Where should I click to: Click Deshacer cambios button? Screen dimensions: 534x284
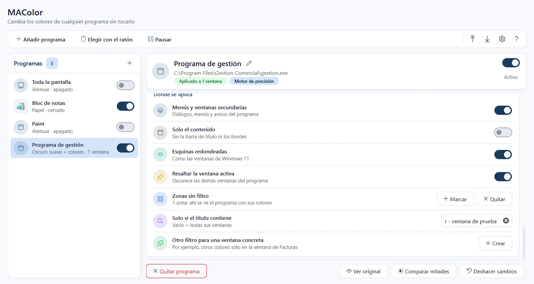pos(492,271)
